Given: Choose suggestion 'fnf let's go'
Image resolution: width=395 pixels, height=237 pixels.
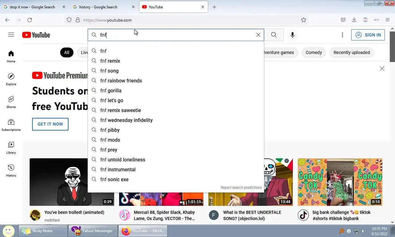Looking at the screenshot, I should pyautogui.click(x=176, y=100).
